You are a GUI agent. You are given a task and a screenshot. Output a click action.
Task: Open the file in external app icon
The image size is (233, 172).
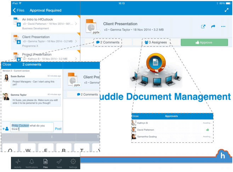(203, 26)
